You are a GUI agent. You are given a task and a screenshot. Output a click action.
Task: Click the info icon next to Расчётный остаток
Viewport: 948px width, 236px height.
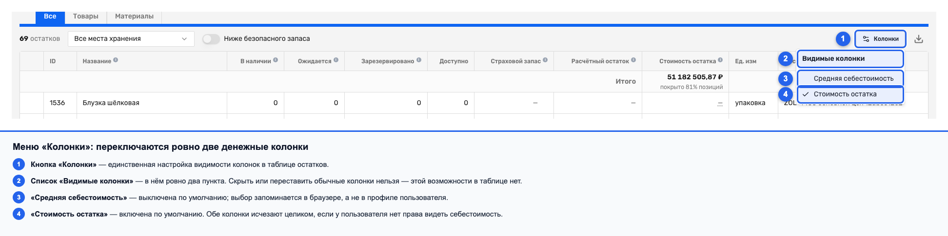pyautogui.click(x=633, y=60)
